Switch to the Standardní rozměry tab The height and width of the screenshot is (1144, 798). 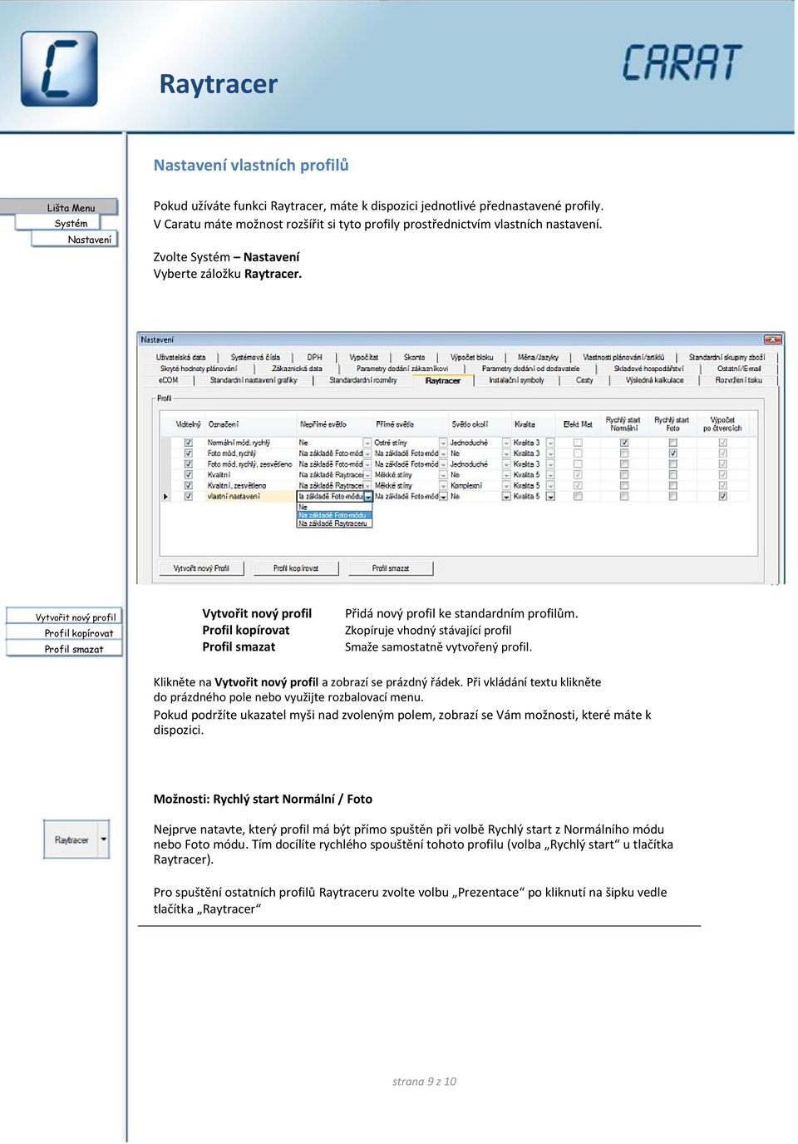pyautogui.click(x=363, y=380)
